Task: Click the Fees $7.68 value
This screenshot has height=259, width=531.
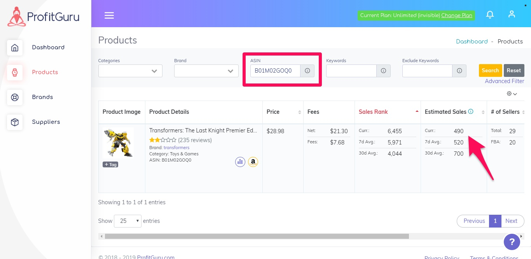Action: [337, 143]
